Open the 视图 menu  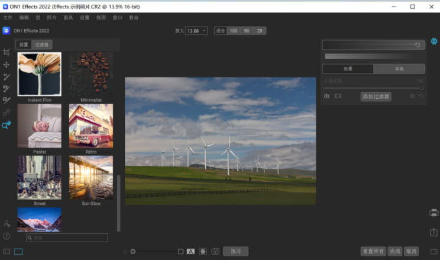(101, 18)
